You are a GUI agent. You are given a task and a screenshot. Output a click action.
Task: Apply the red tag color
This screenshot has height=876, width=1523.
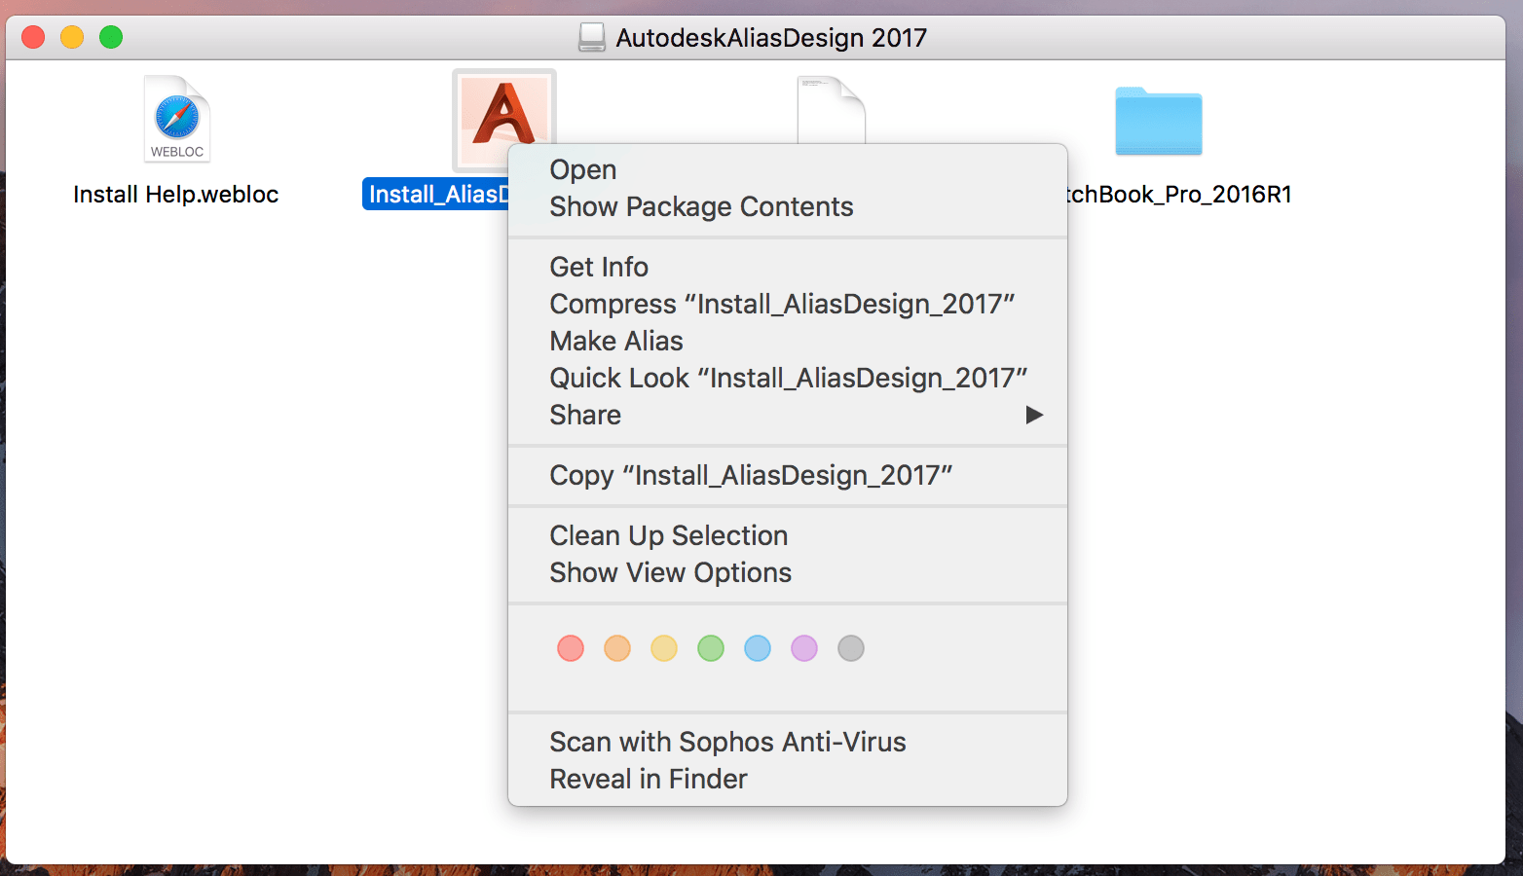click(x=571, y=648)
